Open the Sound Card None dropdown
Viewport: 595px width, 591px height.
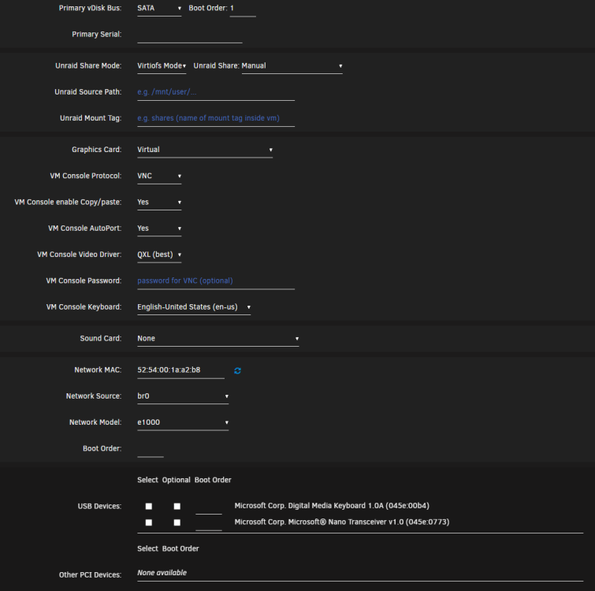coord(218,339)
